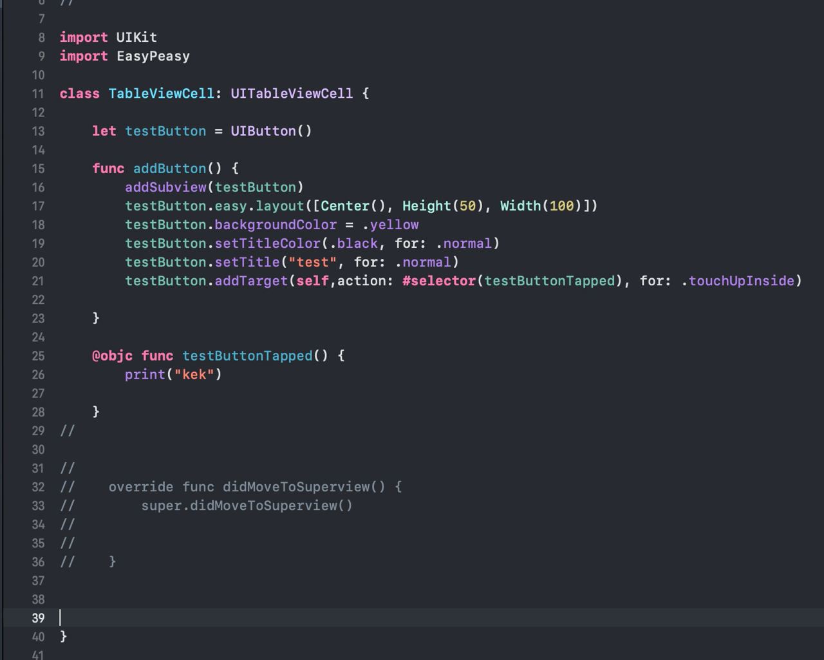Click the closing brace on line 40
Screen dimensions: 824x660
[63, 636]
